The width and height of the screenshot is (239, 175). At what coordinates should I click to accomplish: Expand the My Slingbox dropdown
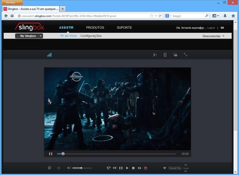click(29, 36)
